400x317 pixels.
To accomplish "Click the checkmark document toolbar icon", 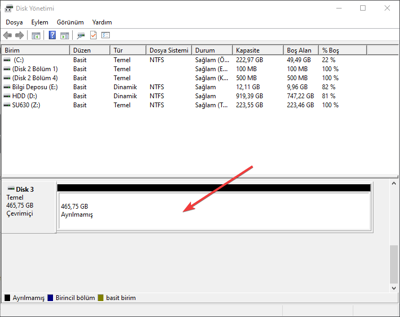I will [93, 35].
